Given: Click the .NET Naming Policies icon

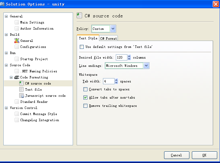Looking at the screenshot, I should pyautogui.click(x=17, y=71).
